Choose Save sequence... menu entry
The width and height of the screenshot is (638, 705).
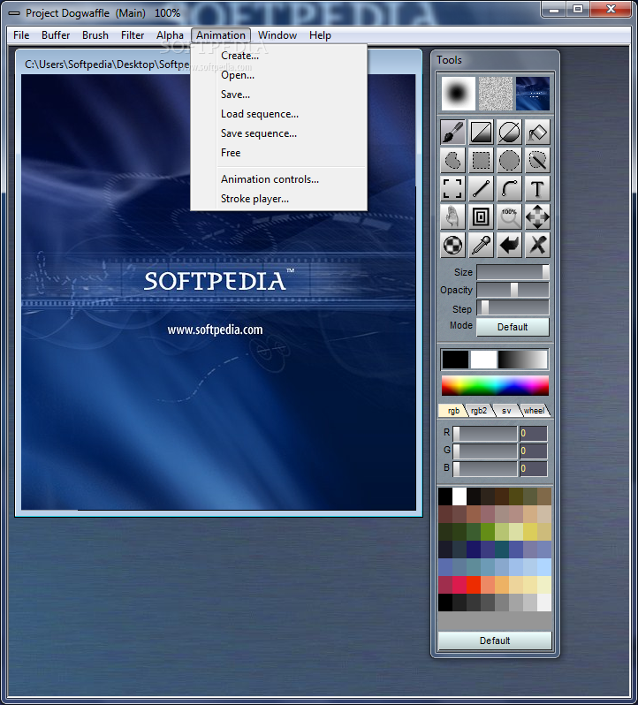pos(278,133)
